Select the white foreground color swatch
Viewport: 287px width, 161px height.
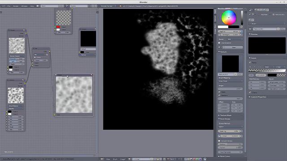tap(223, 27)
